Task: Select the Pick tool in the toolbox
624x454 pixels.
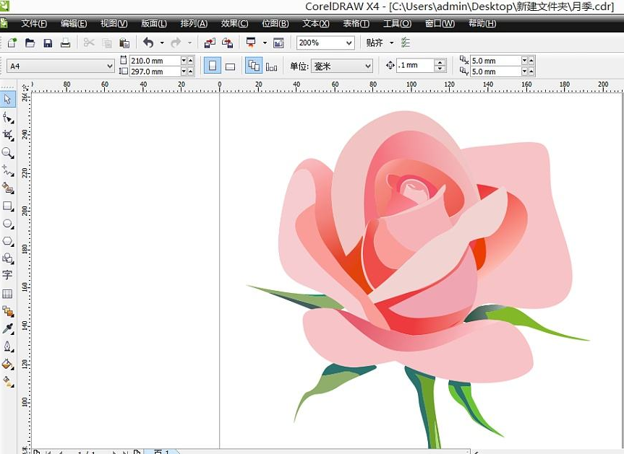Action: [x=8, y=100]
